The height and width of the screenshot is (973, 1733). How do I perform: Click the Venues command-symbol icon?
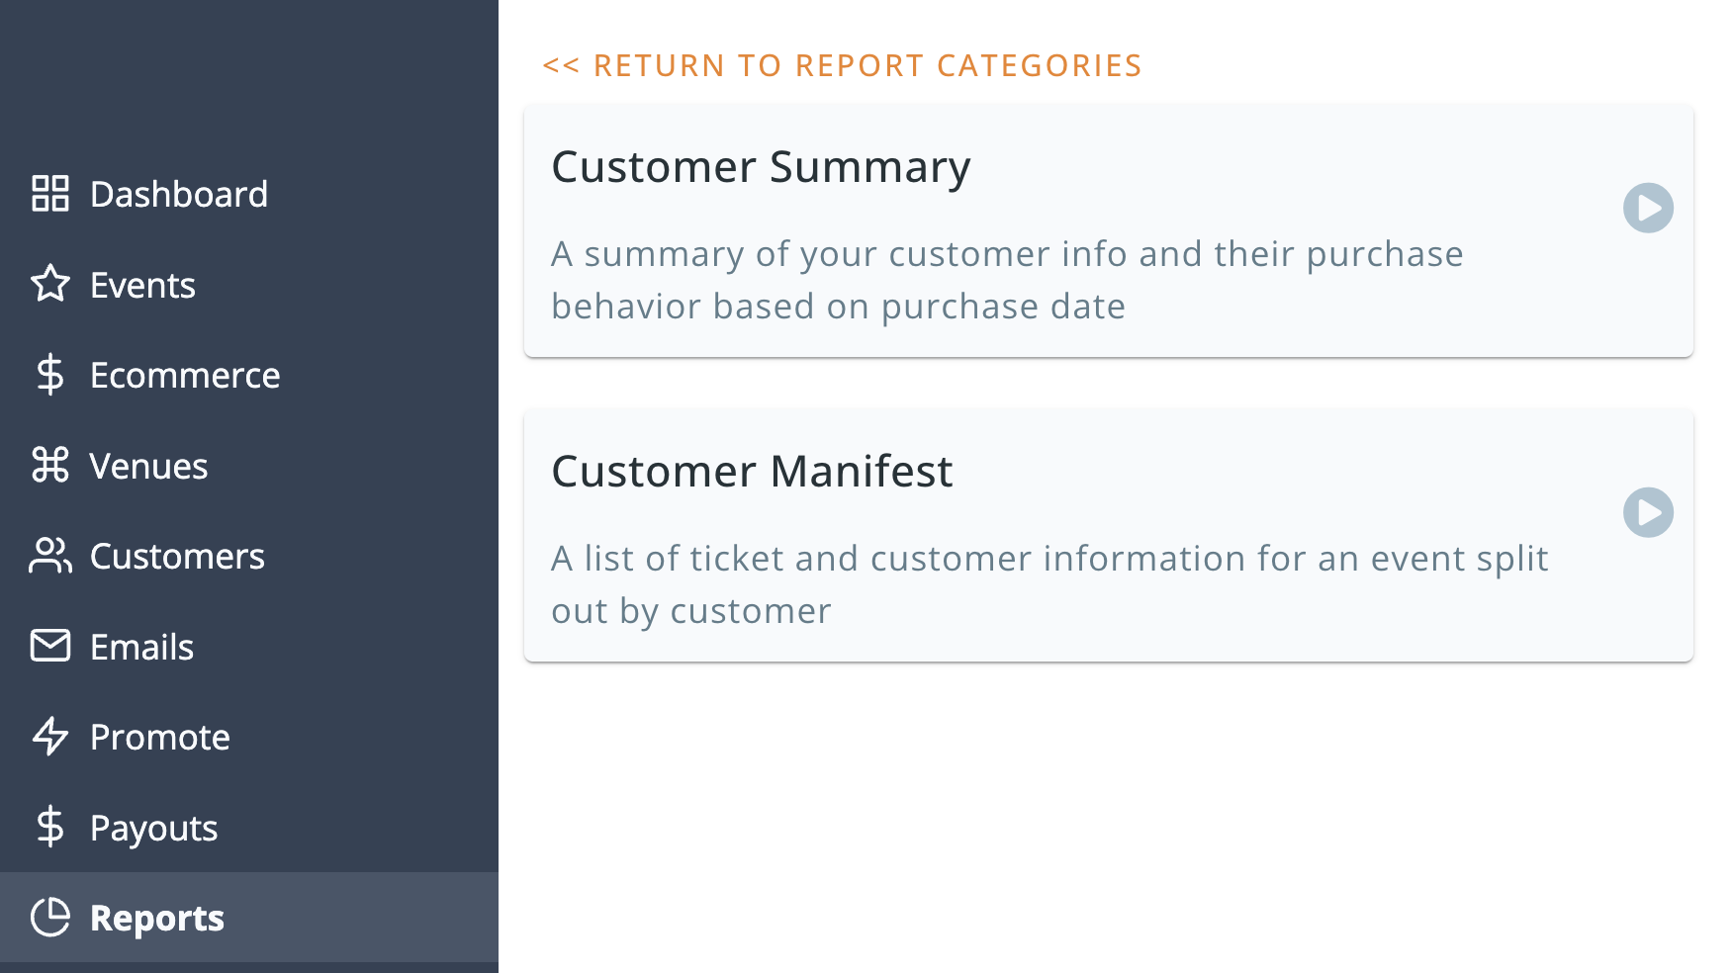click(50, 465)
